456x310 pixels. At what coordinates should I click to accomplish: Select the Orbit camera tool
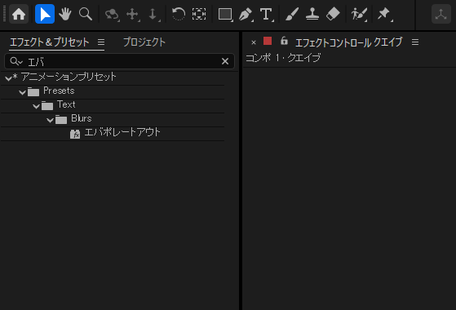(x=112, y=14)
